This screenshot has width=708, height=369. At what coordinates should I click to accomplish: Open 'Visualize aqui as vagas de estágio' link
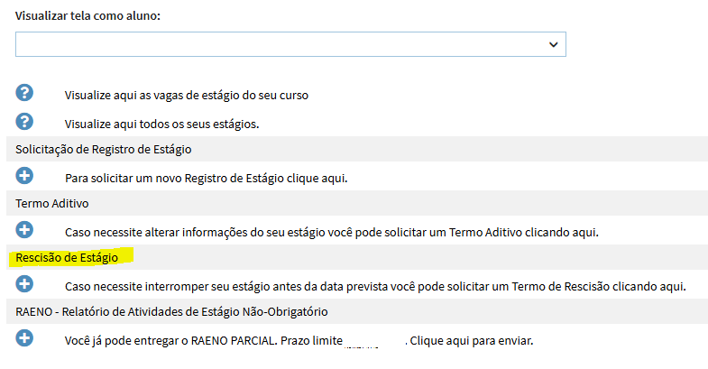tap(188, 95)
